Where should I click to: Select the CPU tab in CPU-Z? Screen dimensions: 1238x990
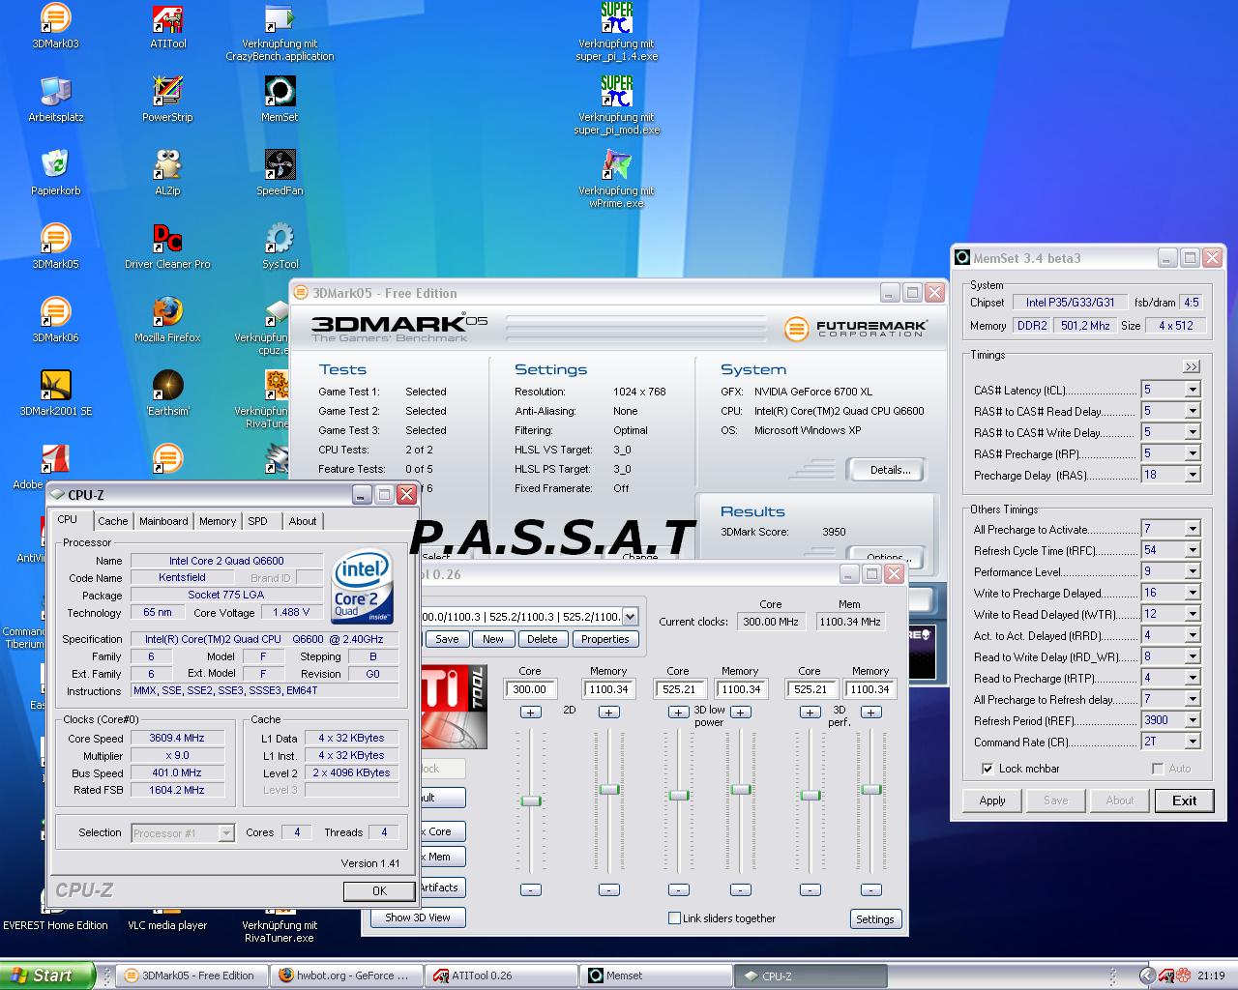pos(68,520)
